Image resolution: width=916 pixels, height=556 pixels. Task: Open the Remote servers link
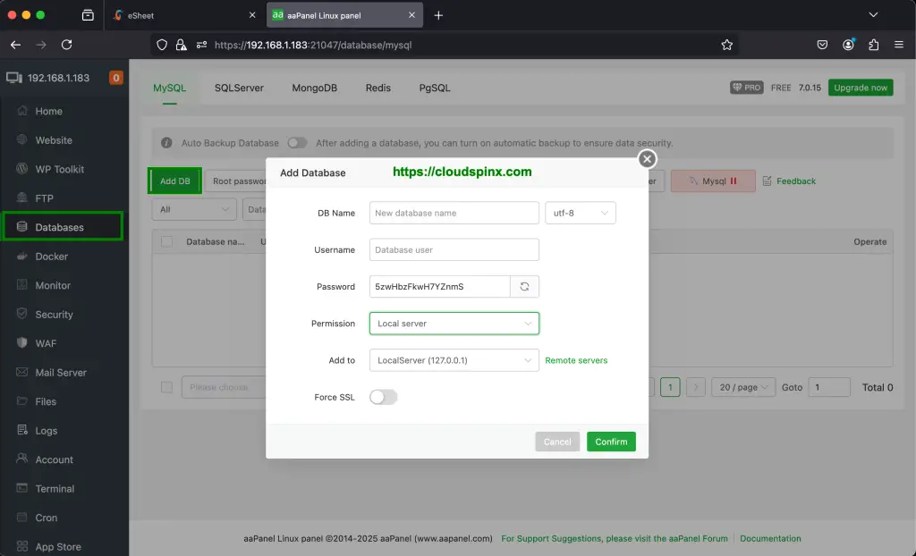click(x=576, y=360)
